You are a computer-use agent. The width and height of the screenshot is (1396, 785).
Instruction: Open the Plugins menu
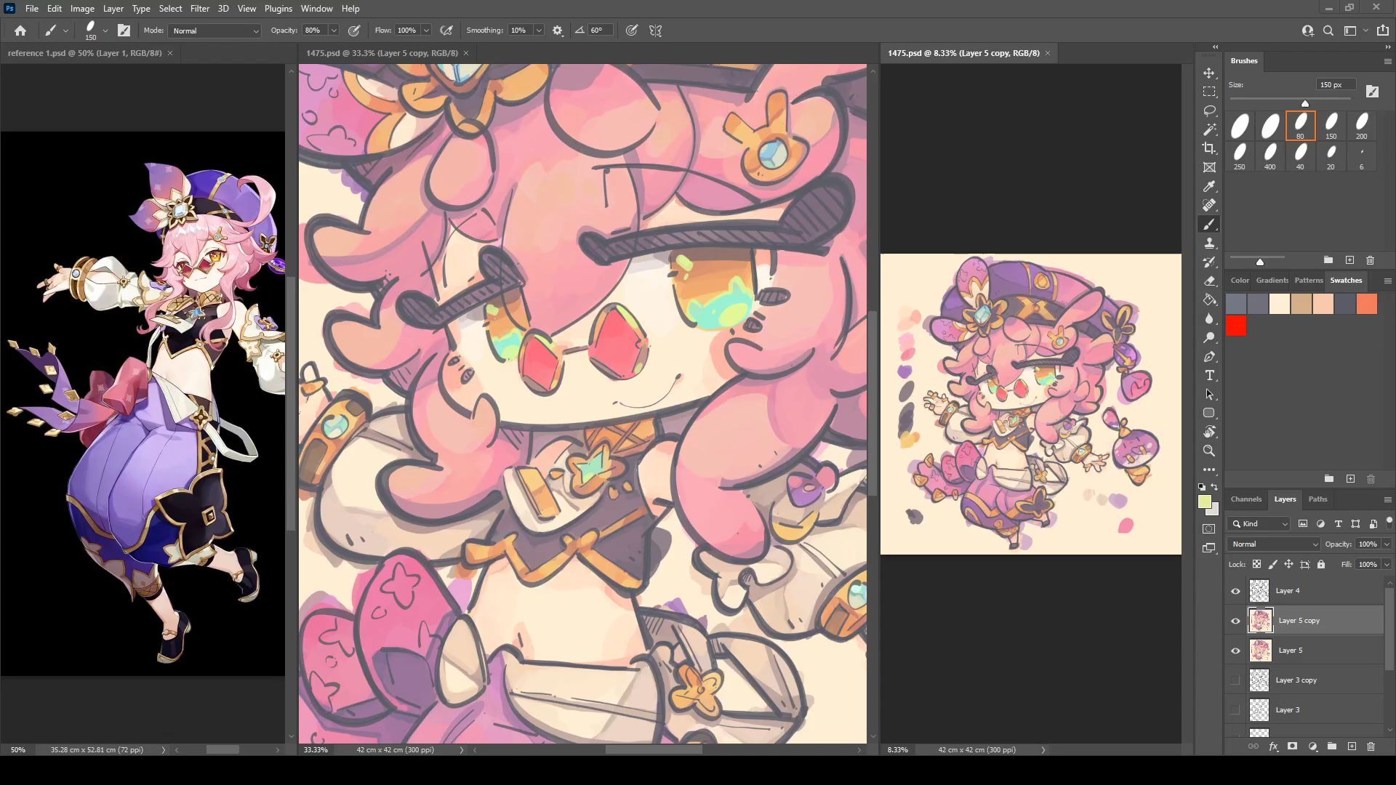(278, 9)
